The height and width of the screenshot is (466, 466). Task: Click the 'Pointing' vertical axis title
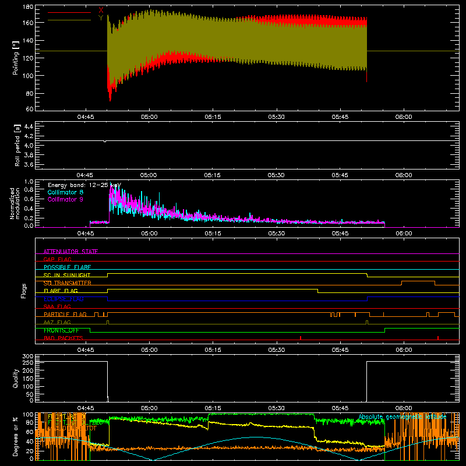pyautogui.click(x=16, y=58)
